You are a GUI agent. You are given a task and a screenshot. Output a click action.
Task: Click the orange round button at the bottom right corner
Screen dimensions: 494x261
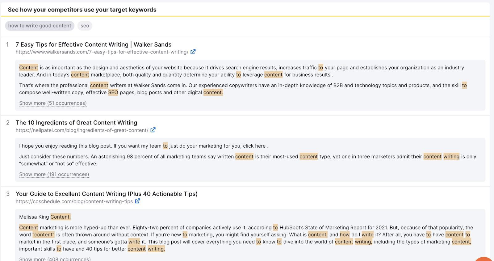484,259
